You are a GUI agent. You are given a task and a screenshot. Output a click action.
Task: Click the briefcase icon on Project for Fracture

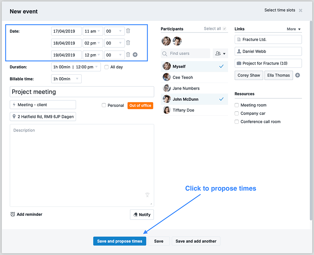239,63
